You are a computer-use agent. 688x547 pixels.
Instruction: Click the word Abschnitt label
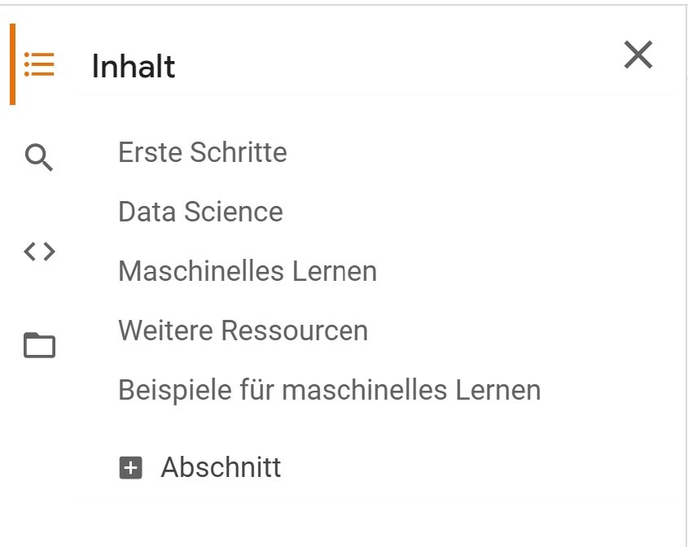[221, 467]
